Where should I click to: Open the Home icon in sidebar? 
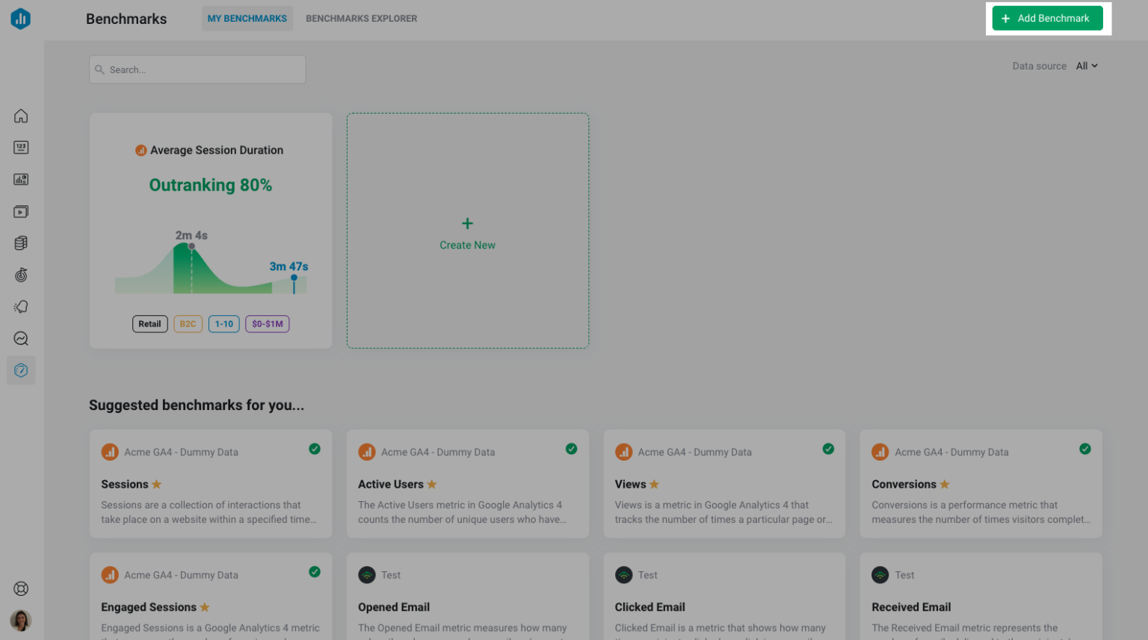21,116
